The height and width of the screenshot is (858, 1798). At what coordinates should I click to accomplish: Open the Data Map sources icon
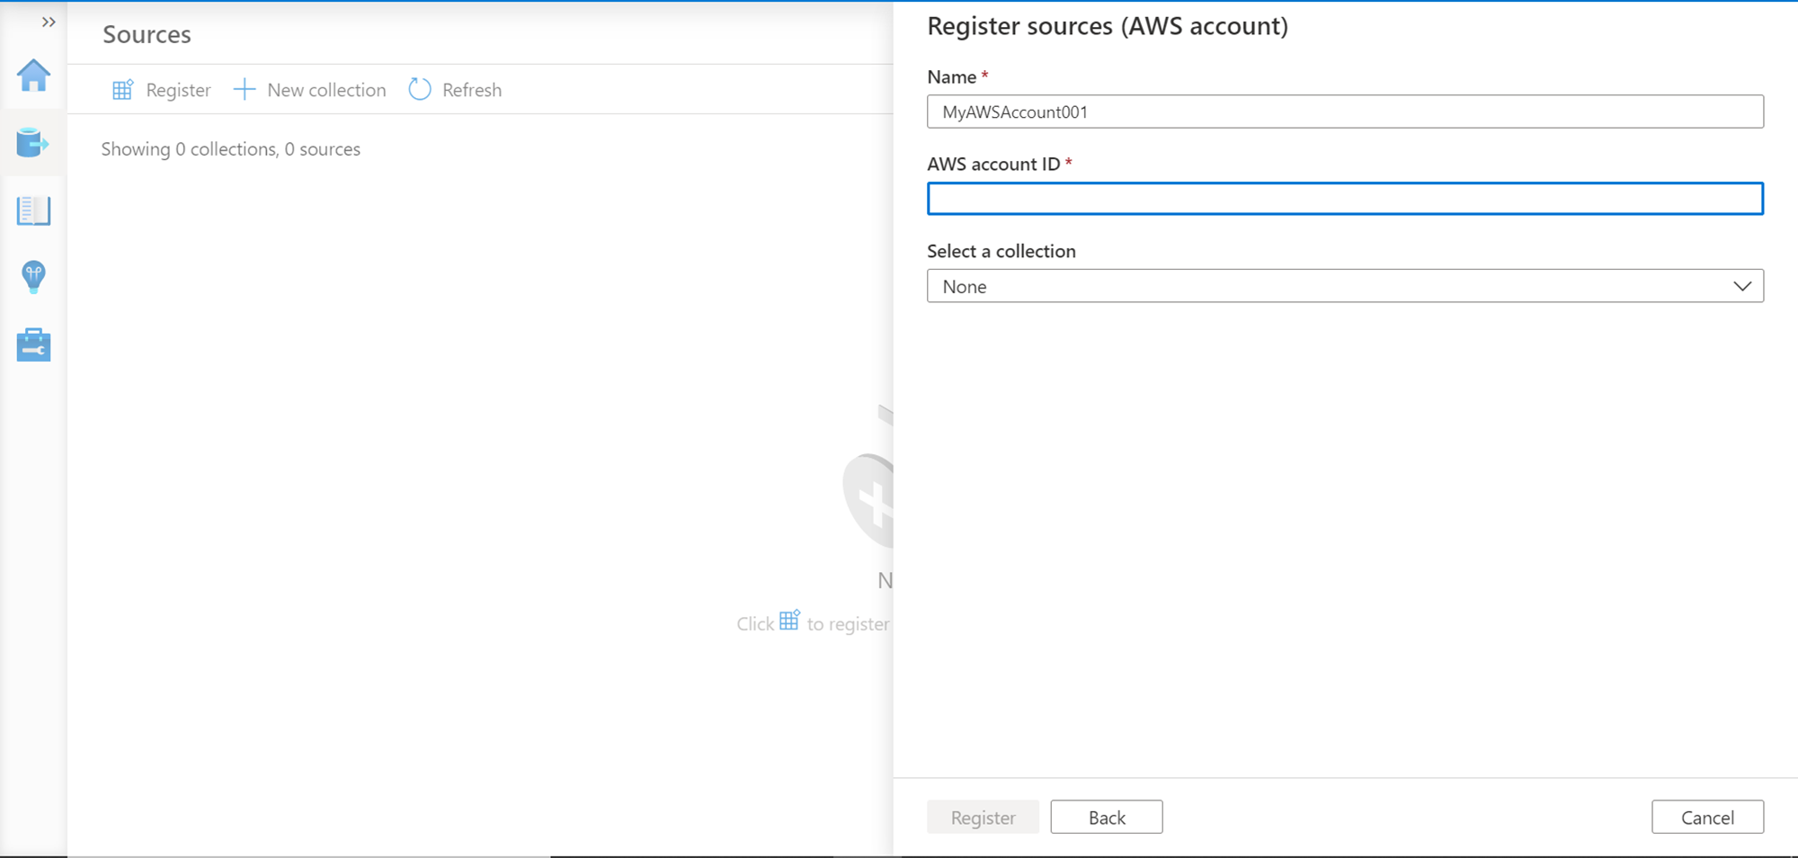(x=32, y=143)
